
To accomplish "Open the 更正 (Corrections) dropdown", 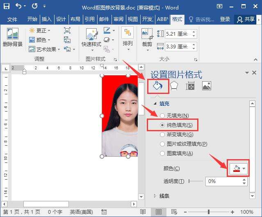I will (x=39, y=30).
